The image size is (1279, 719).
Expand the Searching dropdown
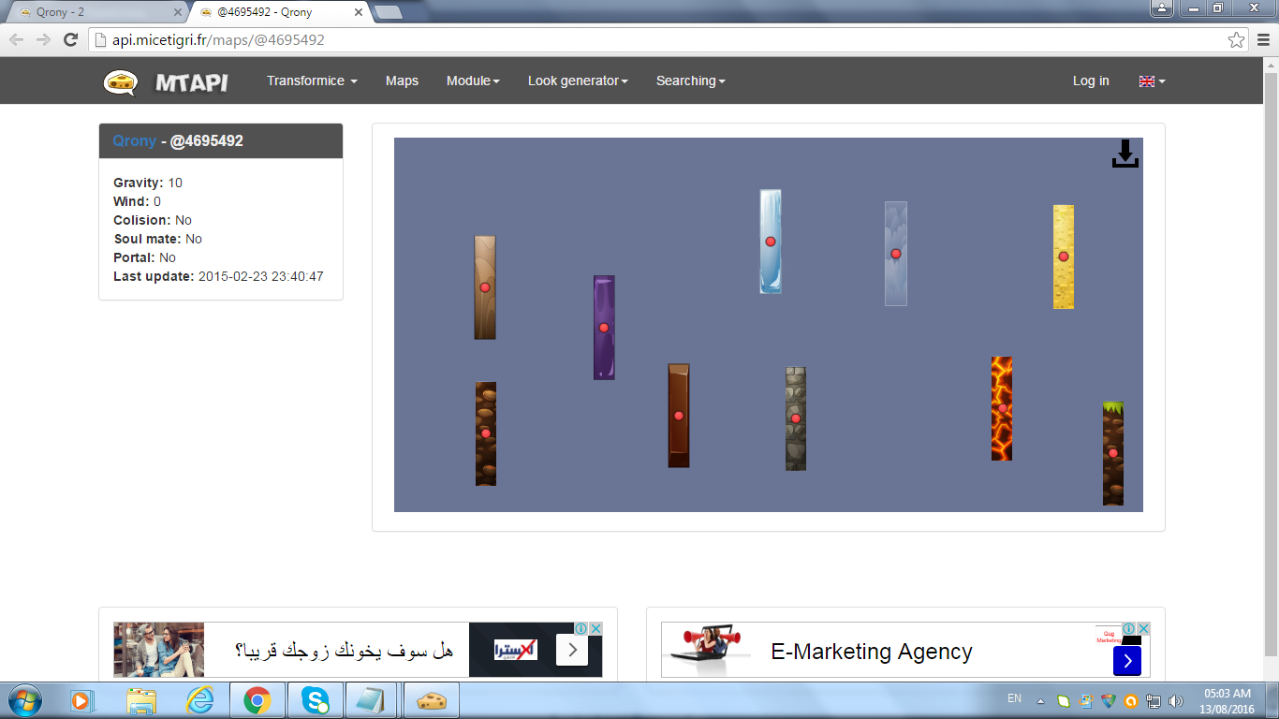click(x=691, y=81)
